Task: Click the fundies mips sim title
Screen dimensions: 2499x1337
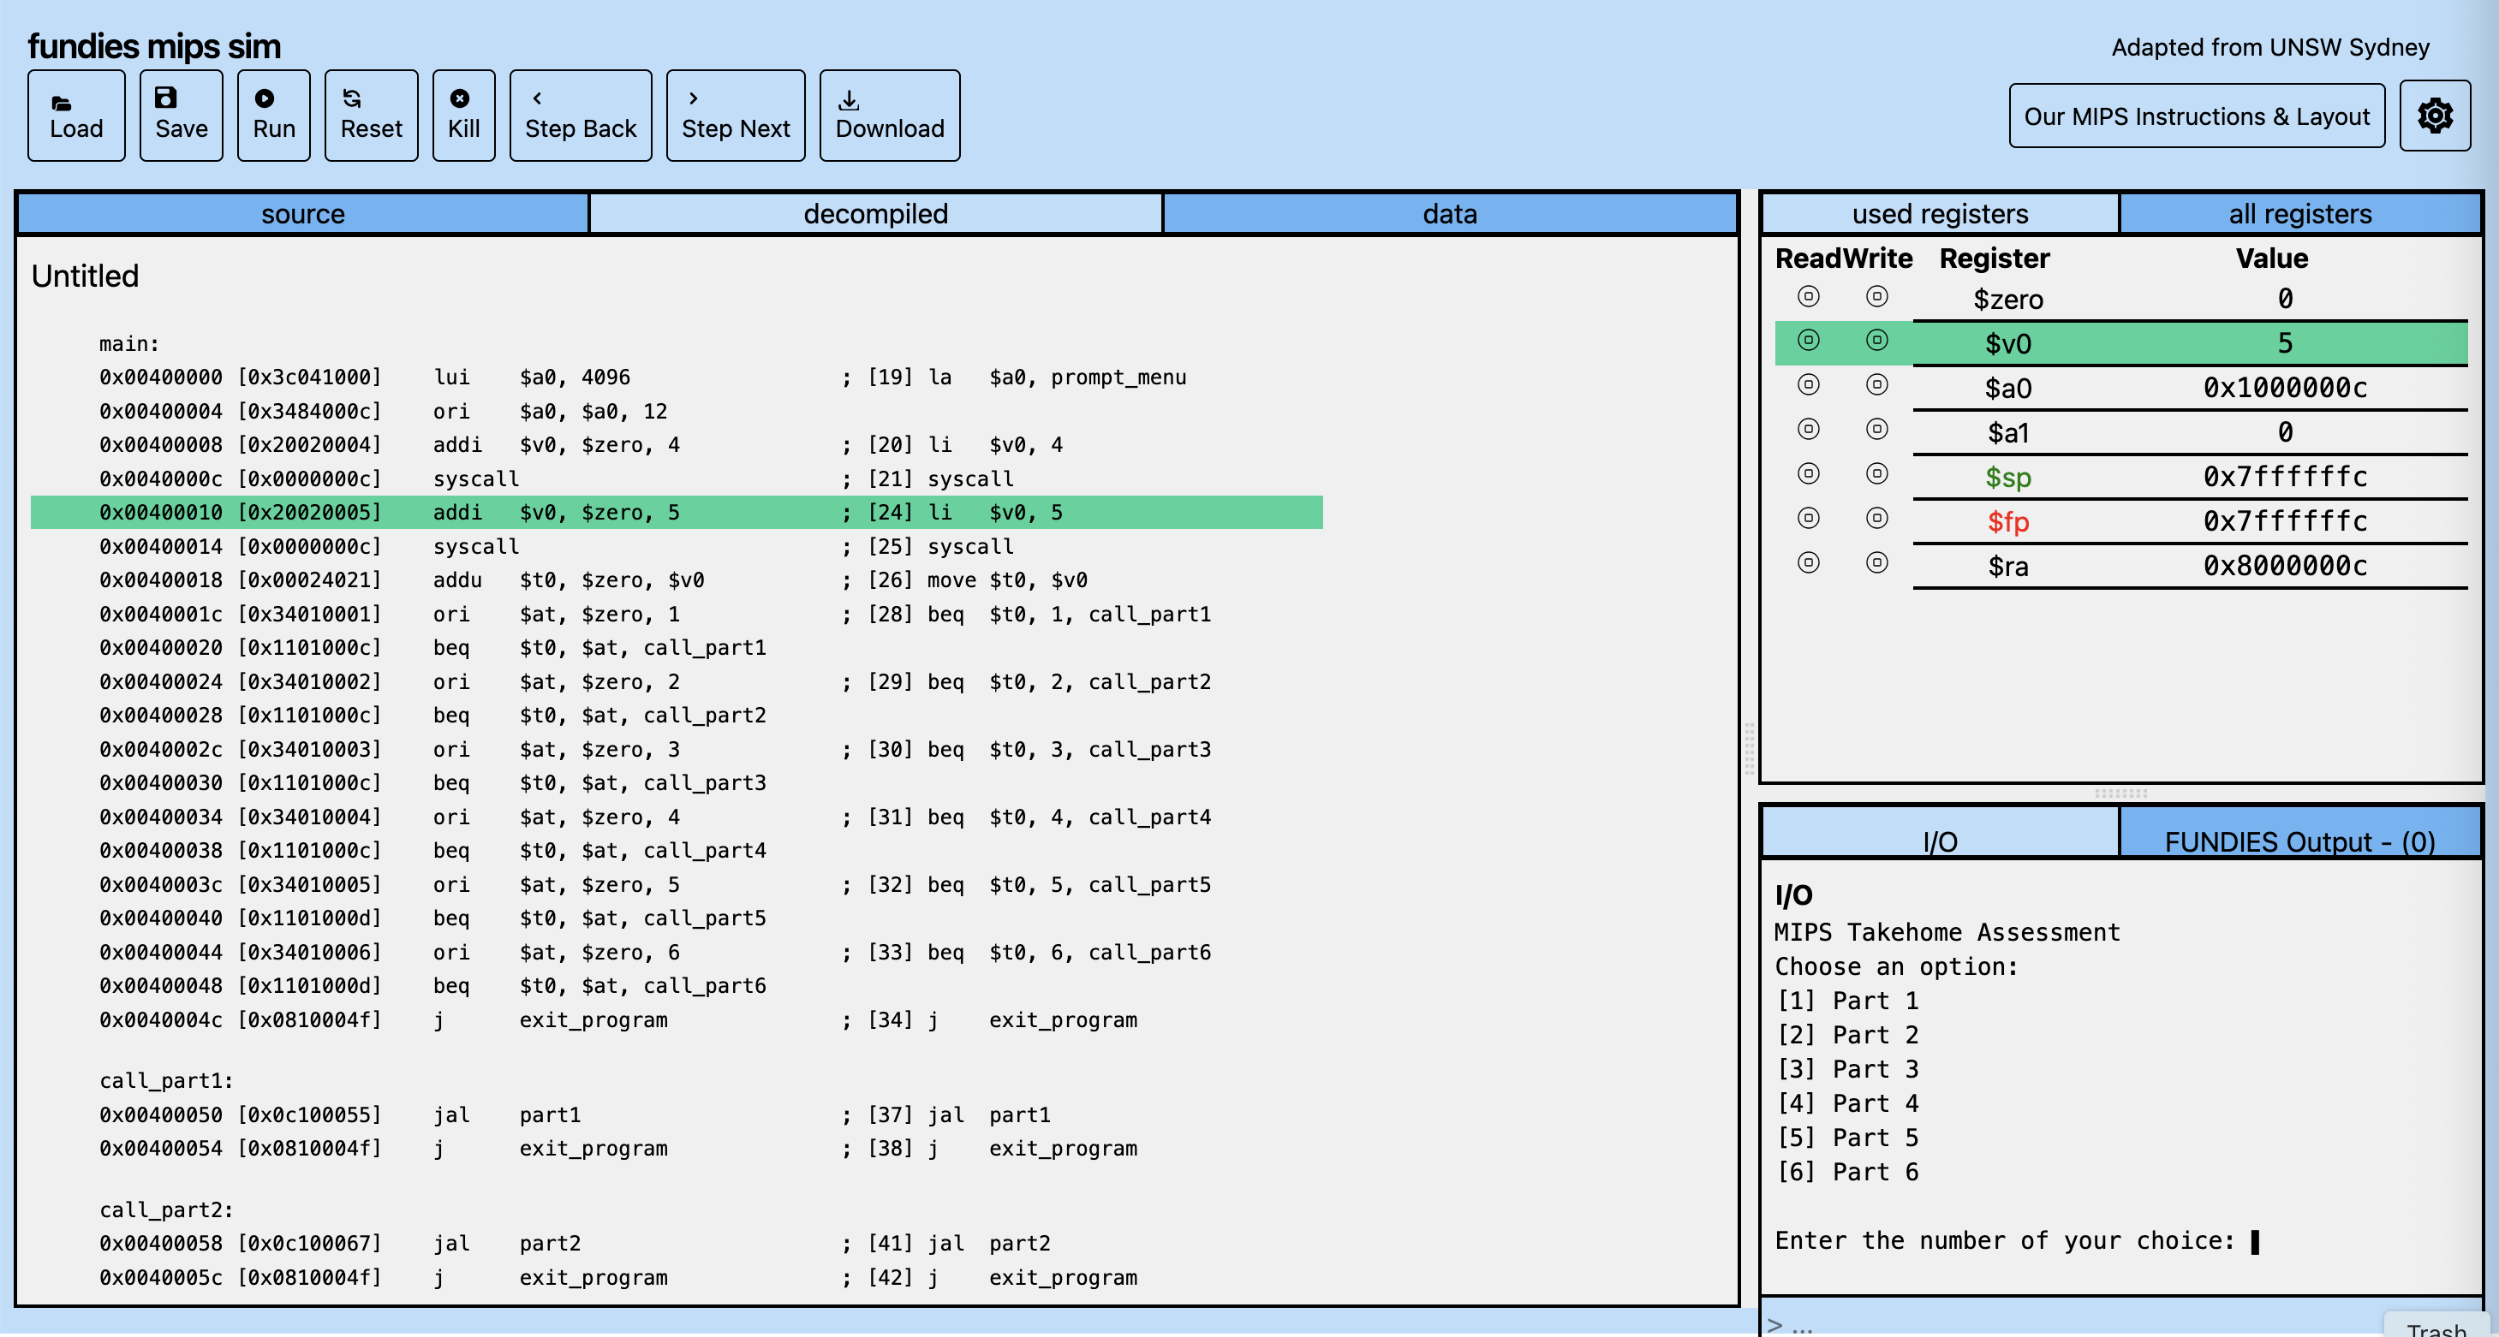Action: tap(154, 45)
